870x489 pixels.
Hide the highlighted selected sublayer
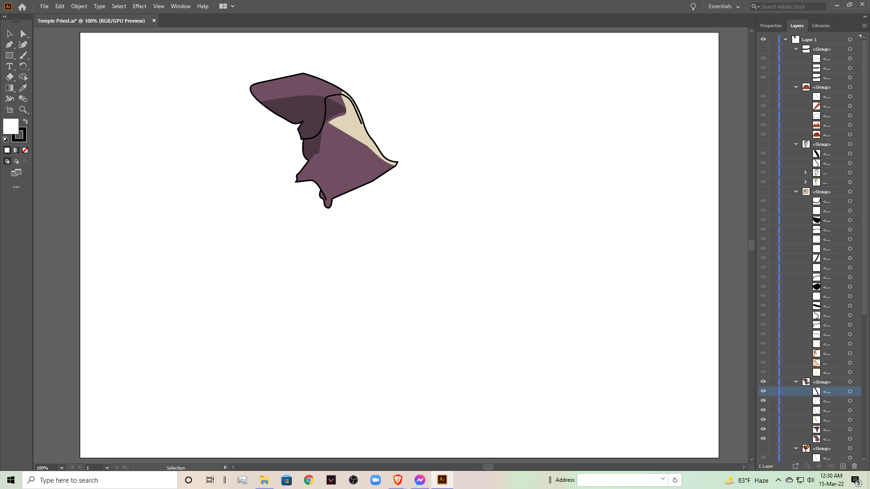(763, 391)
